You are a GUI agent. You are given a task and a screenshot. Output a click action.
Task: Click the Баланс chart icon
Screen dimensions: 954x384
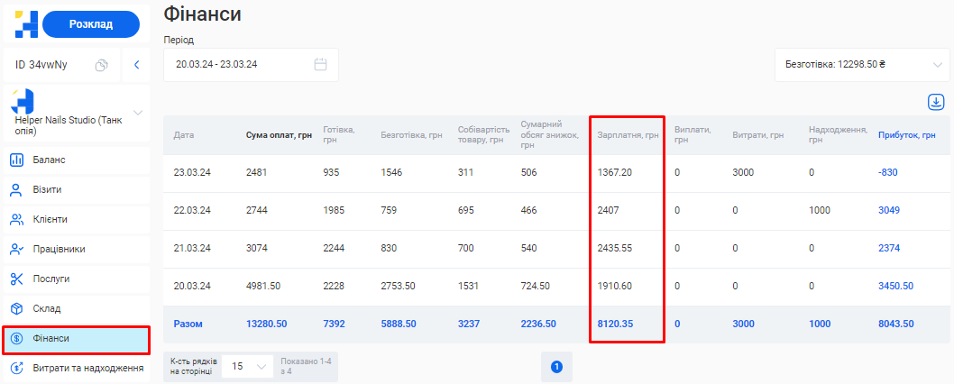coord(16,160)
